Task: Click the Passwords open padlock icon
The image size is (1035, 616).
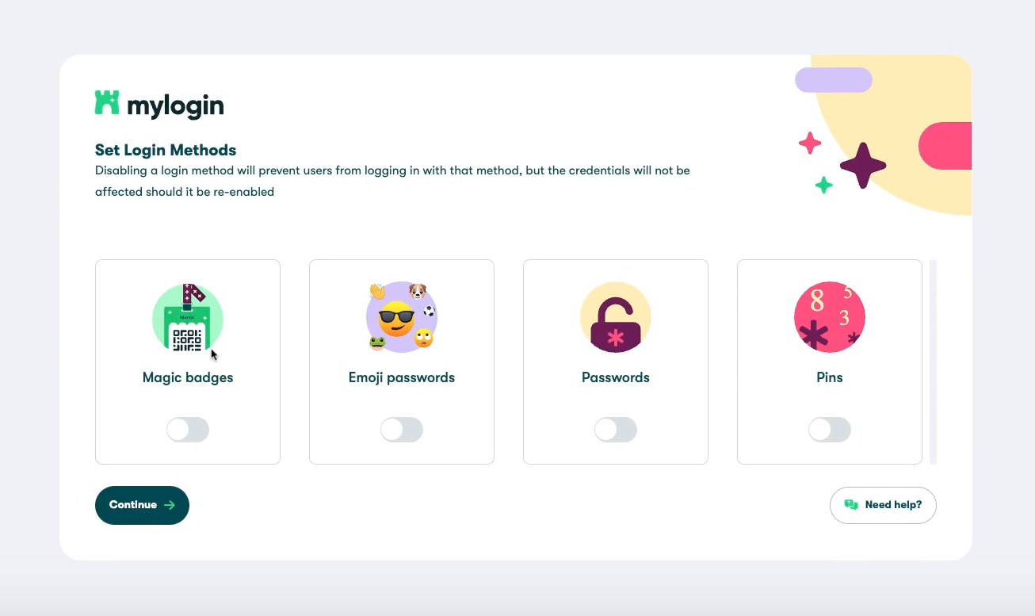Action: [x=616, y=317]
